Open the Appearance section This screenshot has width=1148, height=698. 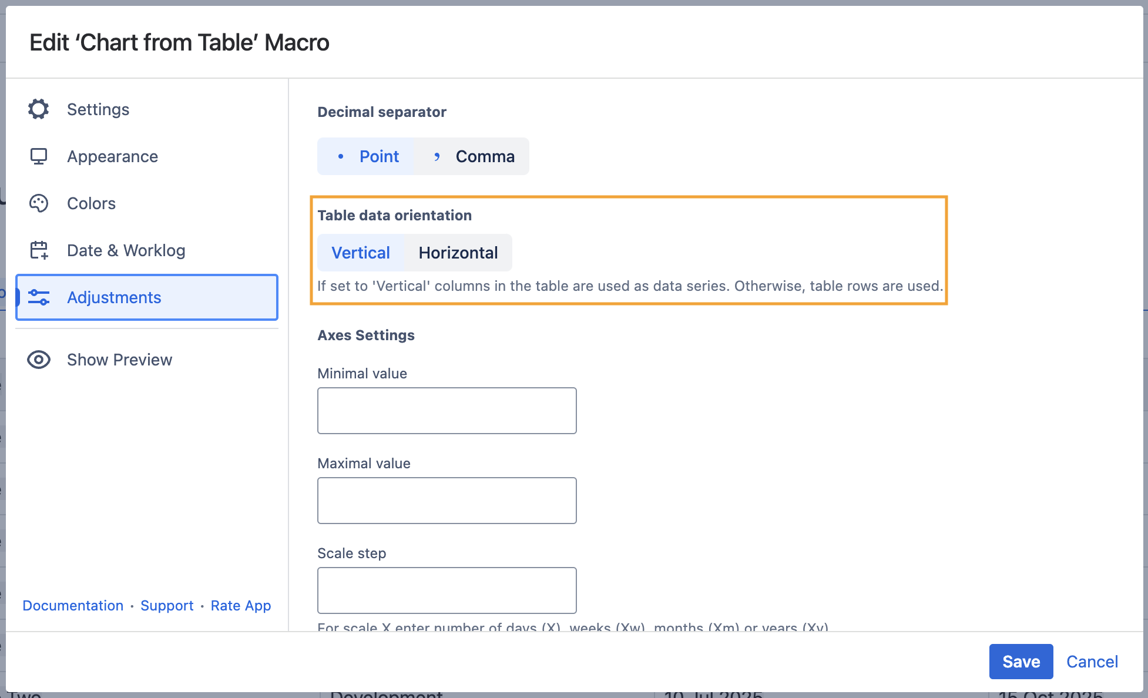(112, 156)
